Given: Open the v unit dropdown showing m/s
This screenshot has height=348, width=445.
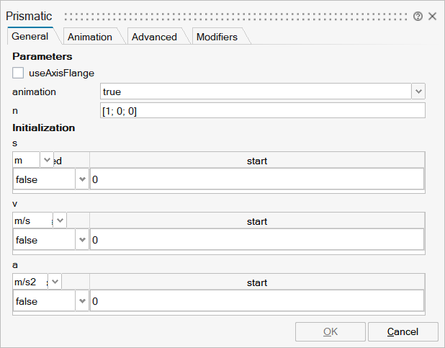Looking at the screenshot, I should pyautogui.click(x=59, y=220).
